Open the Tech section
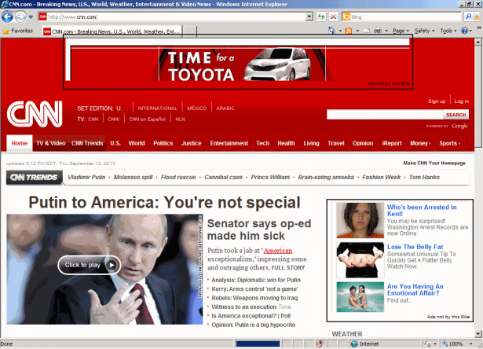 click(x=262, y=143)
